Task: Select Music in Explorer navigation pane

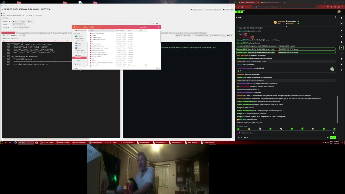Action: [78, 43]
